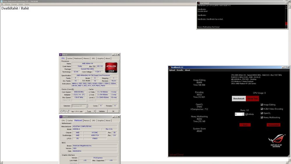Click the red Start button in RealBench
This screenshot has width=291, height=164.
245,125
